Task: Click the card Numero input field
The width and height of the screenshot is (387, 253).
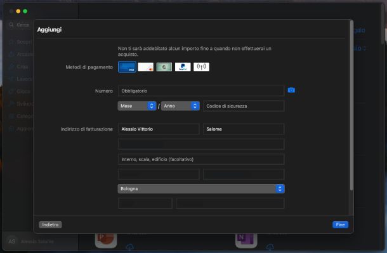Action: (201, 91)
